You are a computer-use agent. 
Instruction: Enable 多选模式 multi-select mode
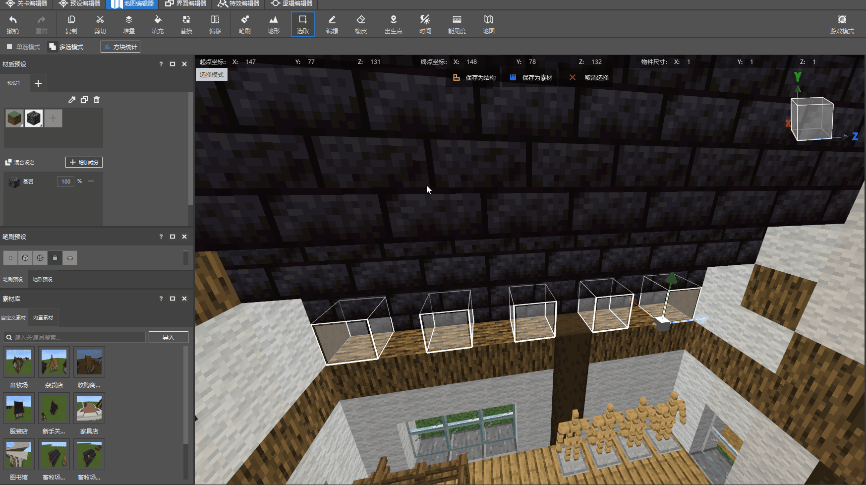click(66, 47)
